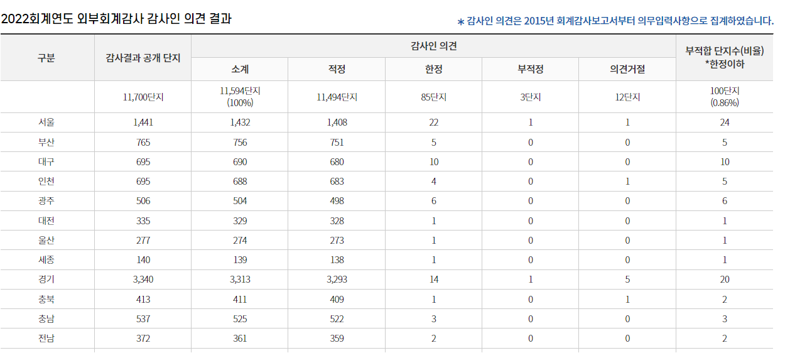Click the 부산 value '765'

pos(143,143)
